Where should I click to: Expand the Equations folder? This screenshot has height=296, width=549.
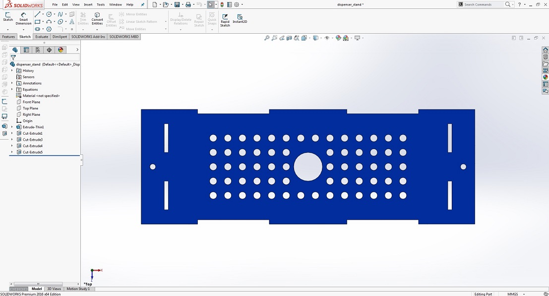point(12,90)
